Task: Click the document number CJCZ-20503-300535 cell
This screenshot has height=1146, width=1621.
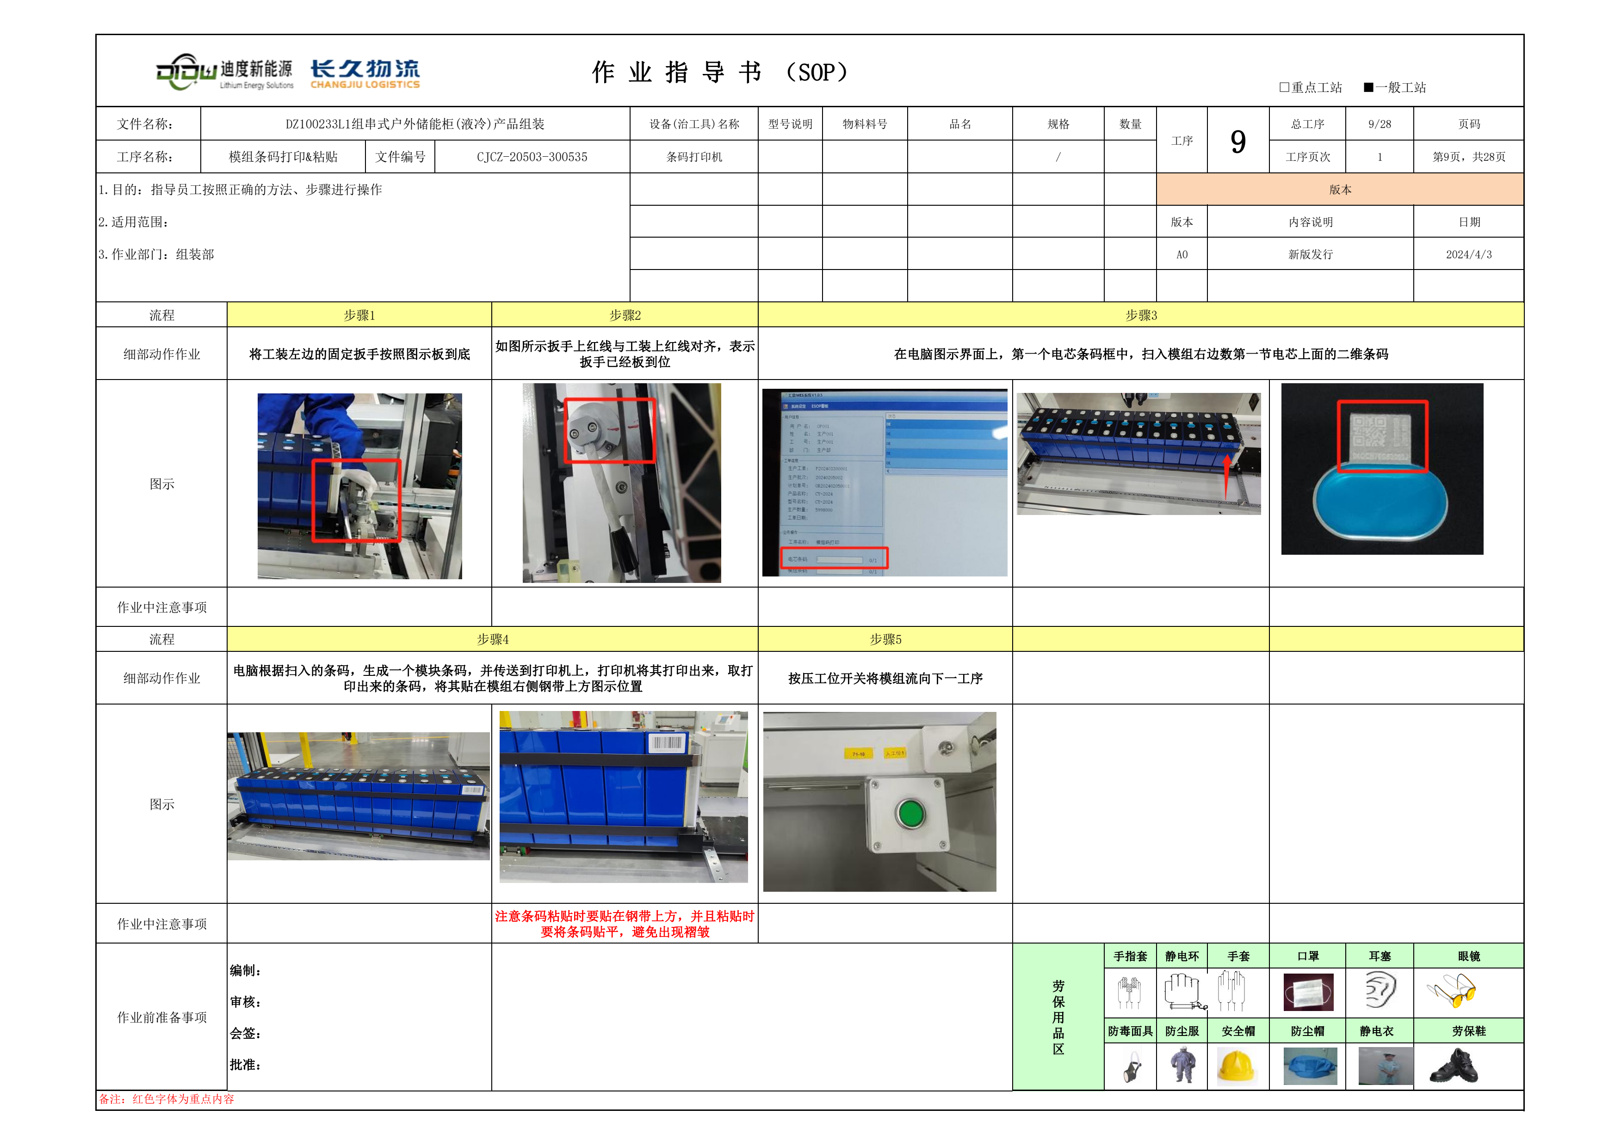Action: coord(532,157)
